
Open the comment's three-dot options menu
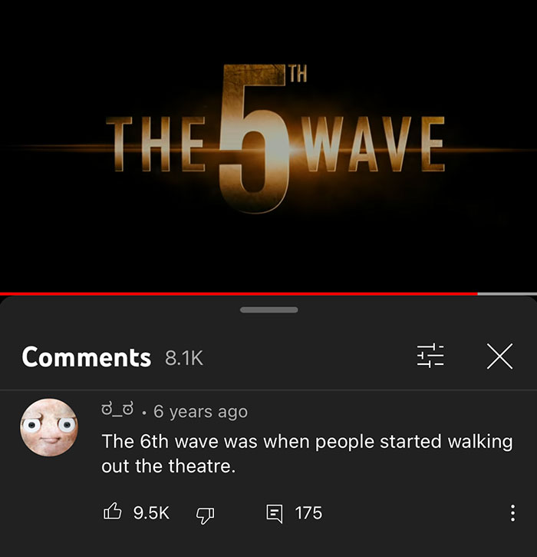tap(512, 513)
